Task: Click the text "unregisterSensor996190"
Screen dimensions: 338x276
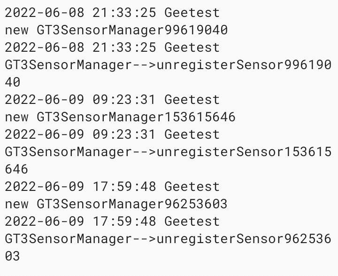Action: [x=244, y=65]
